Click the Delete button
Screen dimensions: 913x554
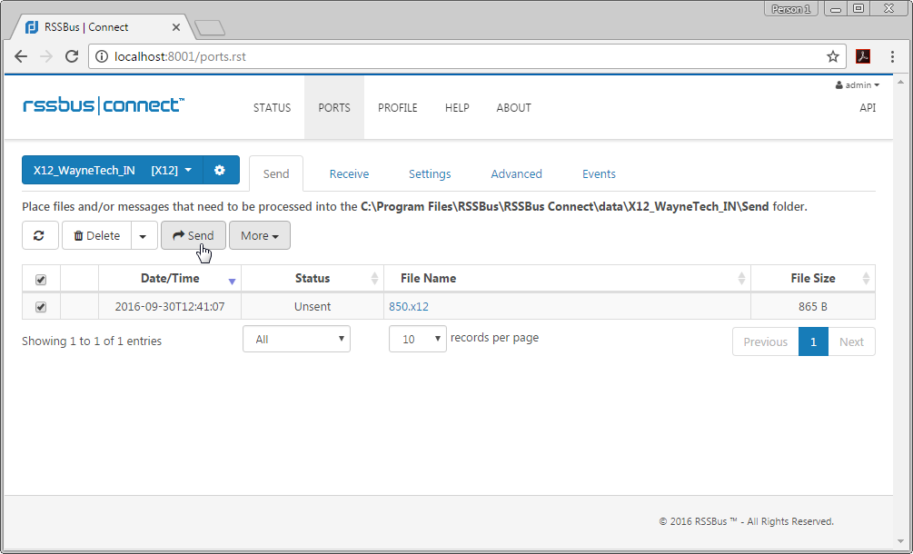[x=96, y=236]
